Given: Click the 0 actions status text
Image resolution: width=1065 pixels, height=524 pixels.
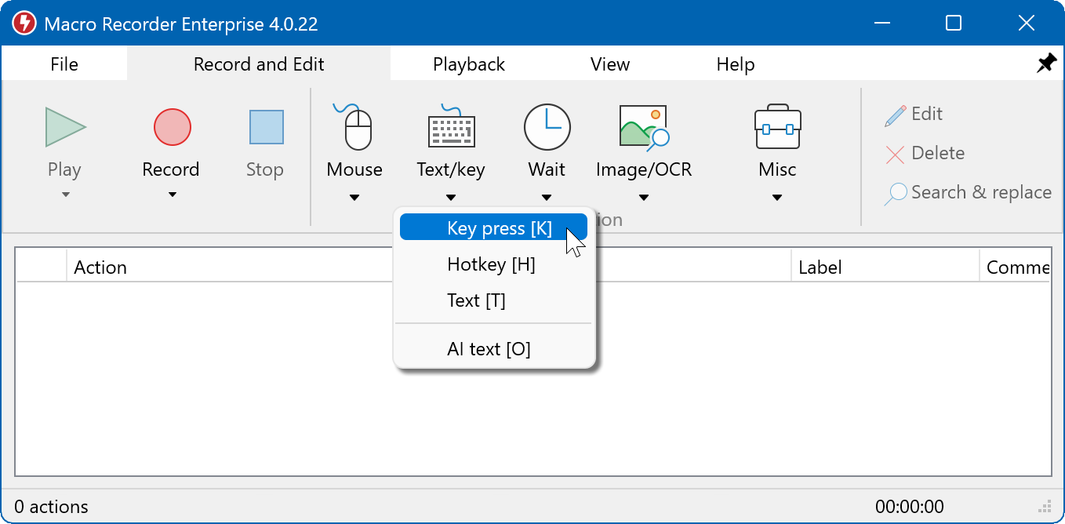Looking at the screenshot, I should pyautogui.click(x=52, y=507).
